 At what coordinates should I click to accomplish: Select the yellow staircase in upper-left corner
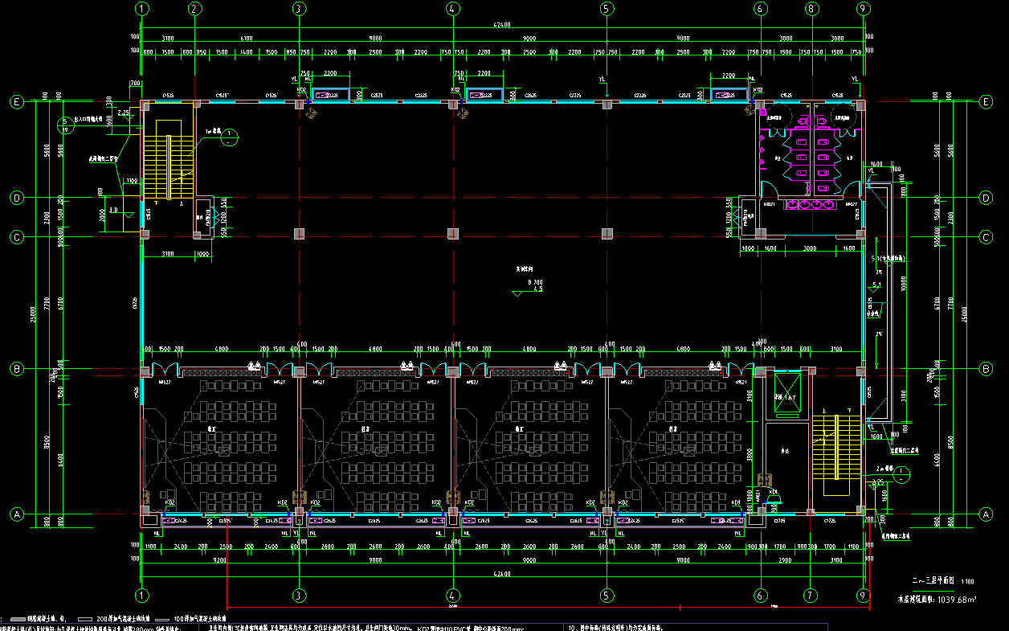click(169, 159)
